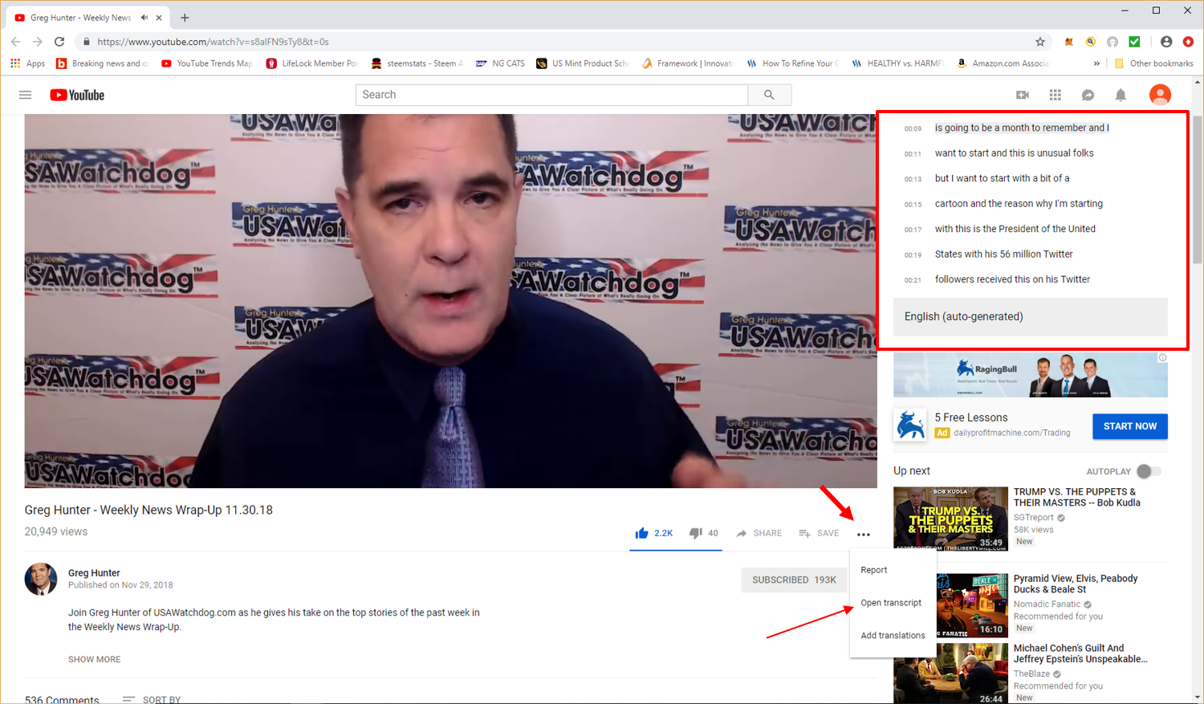Click the browser back arrow
The height and width of the screenshot is (704, 1204).
tap(16, 42)
